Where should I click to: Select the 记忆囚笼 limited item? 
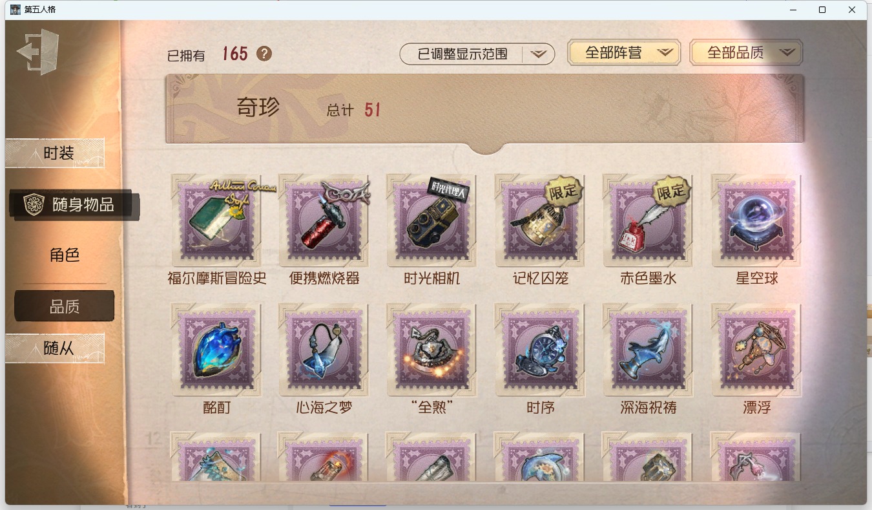click(x=541, y=220)
